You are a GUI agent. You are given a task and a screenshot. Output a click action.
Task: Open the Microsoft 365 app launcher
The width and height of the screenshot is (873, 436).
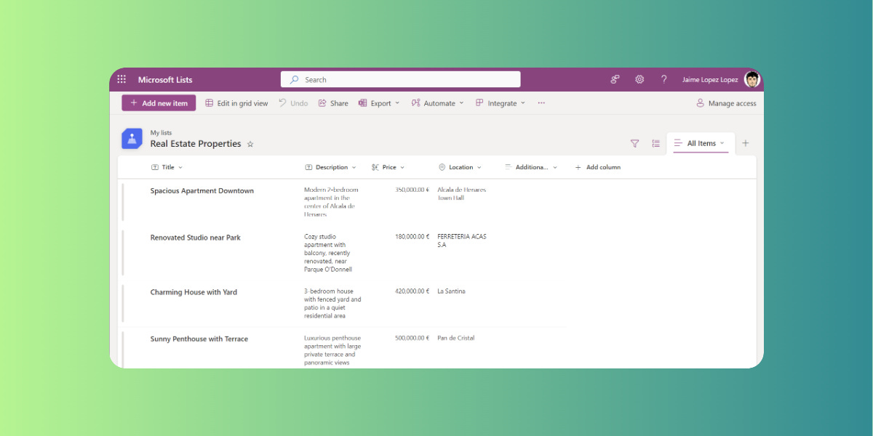(x=121, y=79)
